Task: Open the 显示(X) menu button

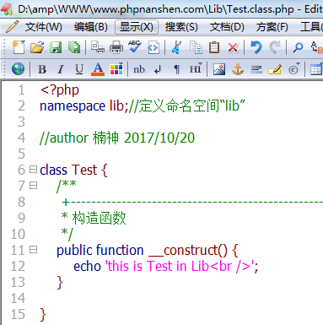Action: coord(137,27)
